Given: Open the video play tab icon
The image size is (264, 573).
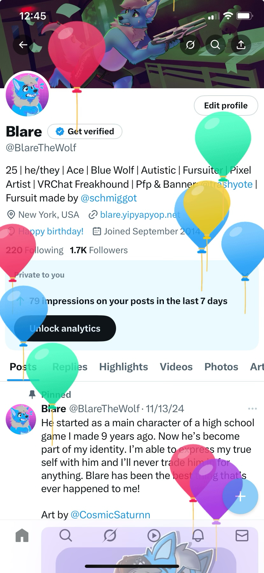Looking at the screenshot, I should [154, 535].
